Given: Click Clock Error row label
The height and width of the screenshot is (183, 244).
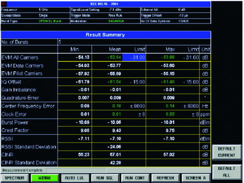Looking at the screenshot, I should (x=14, y=114).
